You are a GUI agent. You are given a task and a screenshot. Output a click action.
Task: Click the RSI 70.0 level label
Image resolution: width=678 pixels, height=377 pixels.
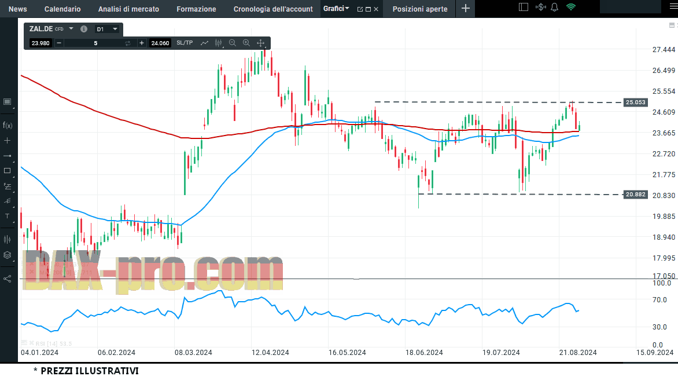pos(659,300)
